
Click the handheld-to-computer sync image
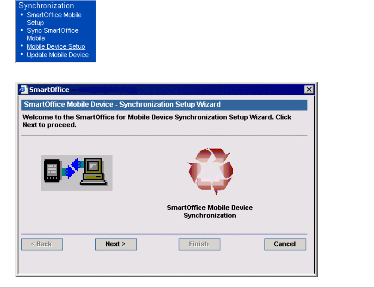pyautogui.click(x=77, y=173)
